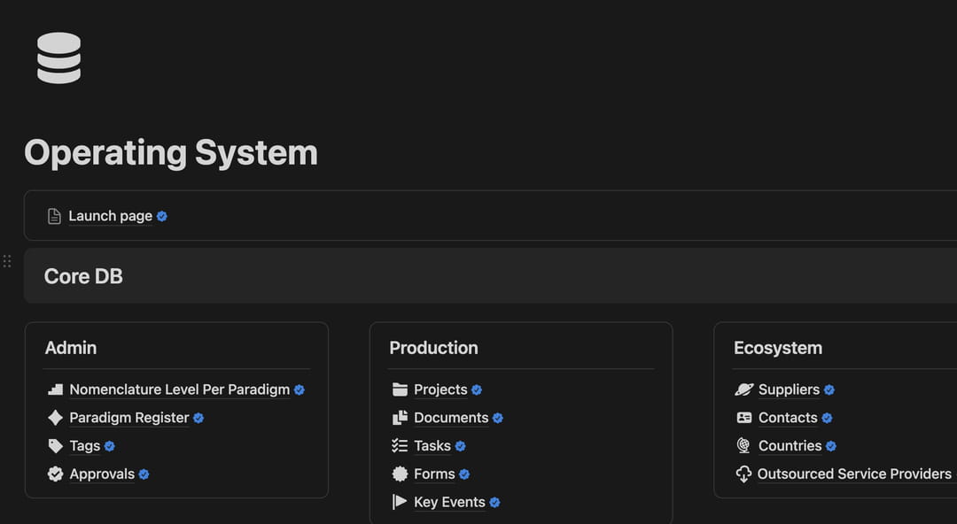Click the flag icon beside Key Events

tap(400, 502)
